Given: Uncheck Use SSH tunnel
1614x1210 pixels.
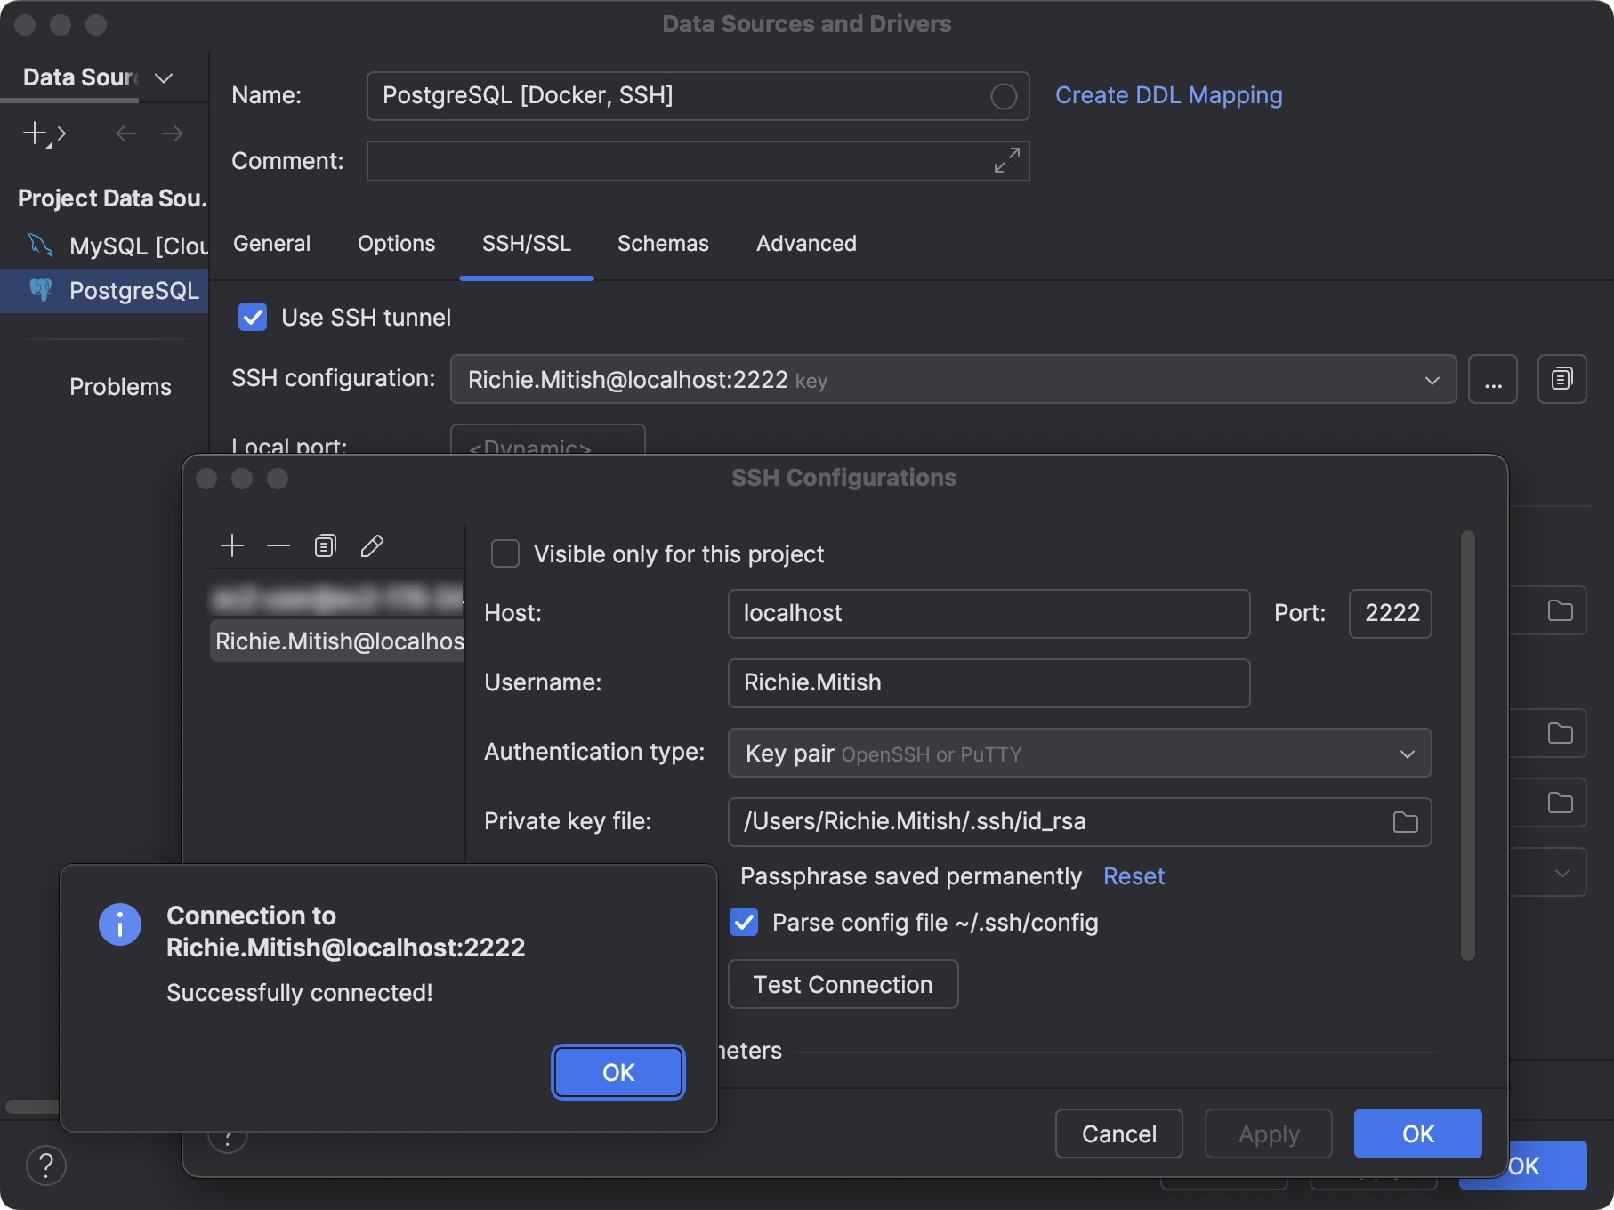Looking at the screenshot, I should pyautogui.click(x=253, y=317).
